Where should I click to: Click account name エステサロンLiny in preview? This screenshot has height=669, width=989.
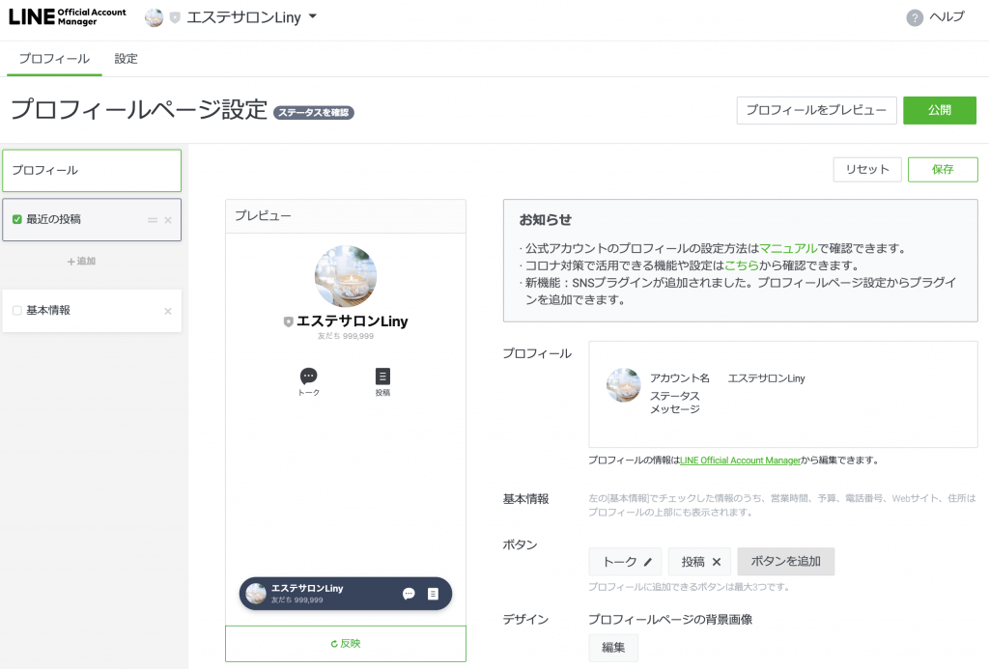point(352,321)
